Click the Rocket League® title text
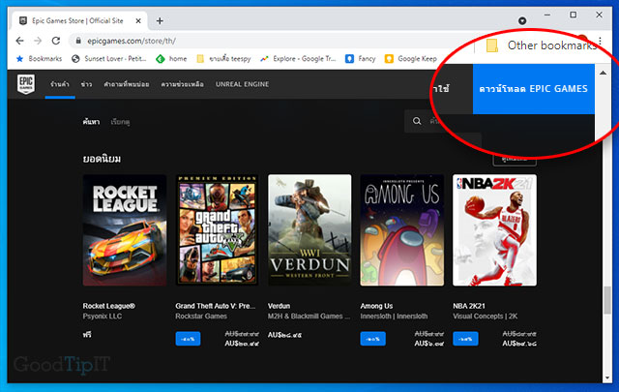619x392 pixels. click(x=109, y=306)
